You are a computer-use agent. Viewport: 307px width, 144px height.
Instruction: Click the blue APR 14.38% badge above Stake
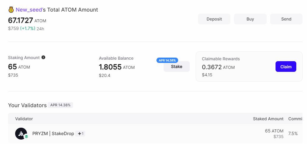coord(167,60)
